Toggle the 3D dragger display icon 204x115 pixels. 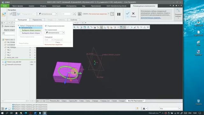coord(80,14)
